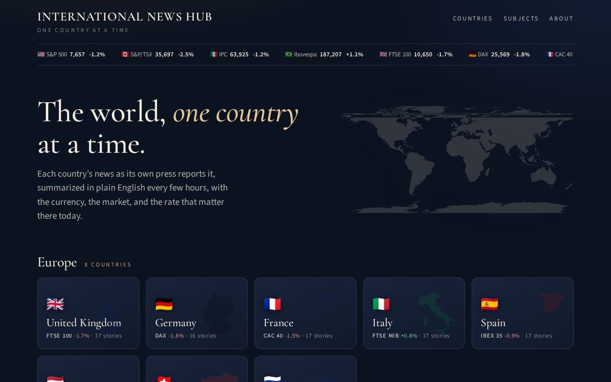The width and height of the screenshot is (611, 382).
Task: Open the Spain country card title
Action: [x=493, y=323]
